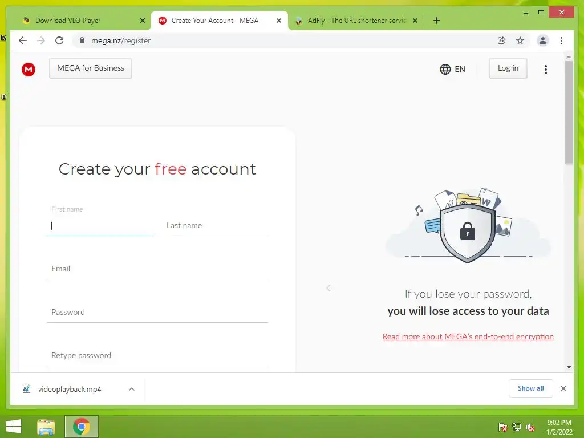This screenshot has width=584, height=438.
Task: Click the MEGA logo icon
Action: [x=29, y=69]
